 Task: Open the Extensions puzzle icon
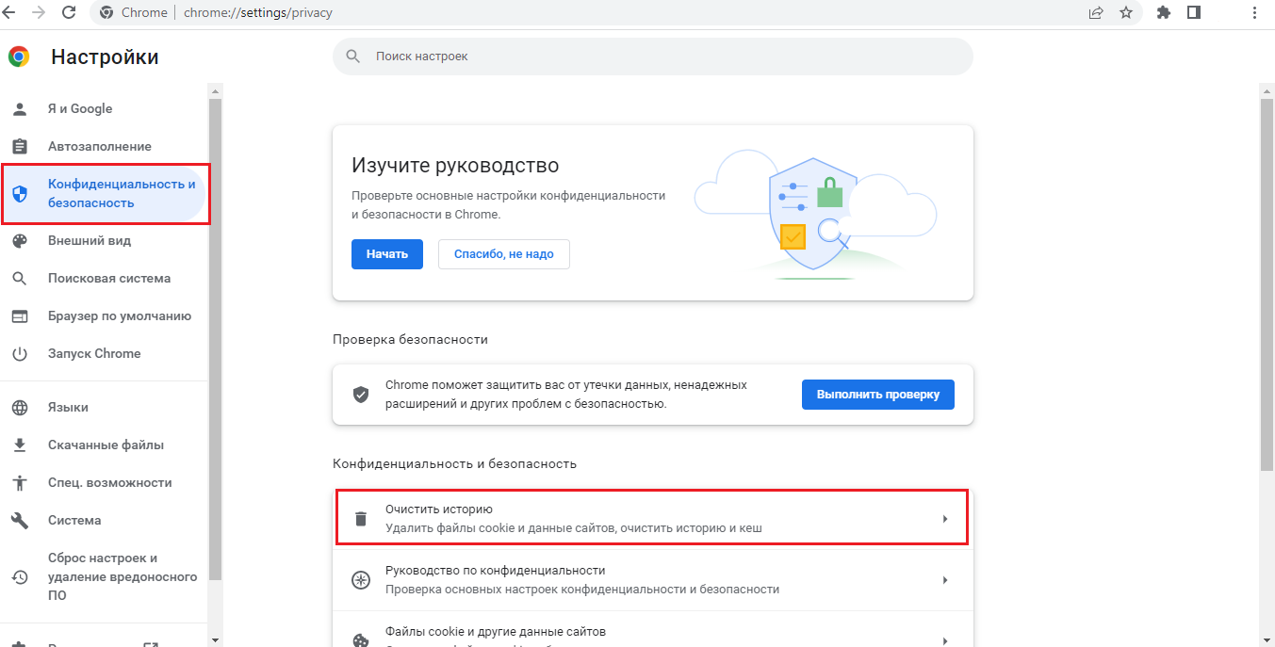click(1164, 12)
